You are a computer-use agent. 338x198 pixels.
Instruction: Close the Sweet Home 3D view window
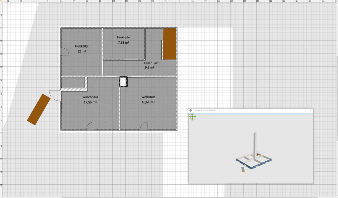311,111
